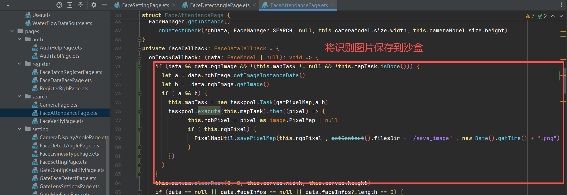Open the editor tabs more options menu

pos(561,5)
